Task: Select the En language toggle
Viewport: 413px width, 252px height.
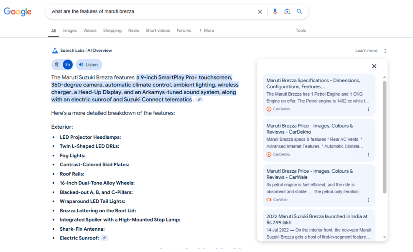Action: click(x=68, y=65)
